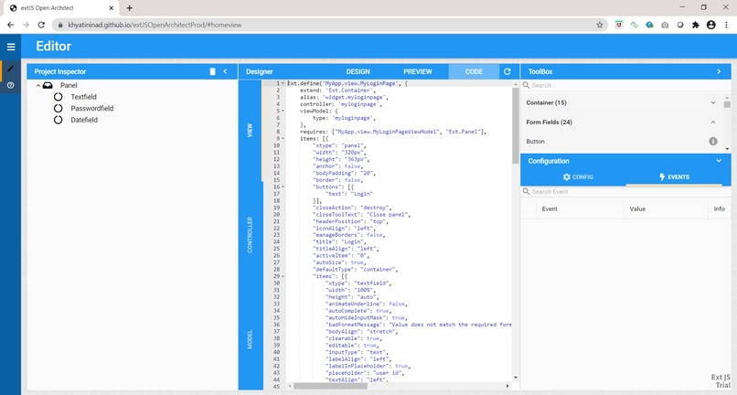Switch to the PREVIEW tab
This screenshot has width=737, height=395.
[417, 71]
